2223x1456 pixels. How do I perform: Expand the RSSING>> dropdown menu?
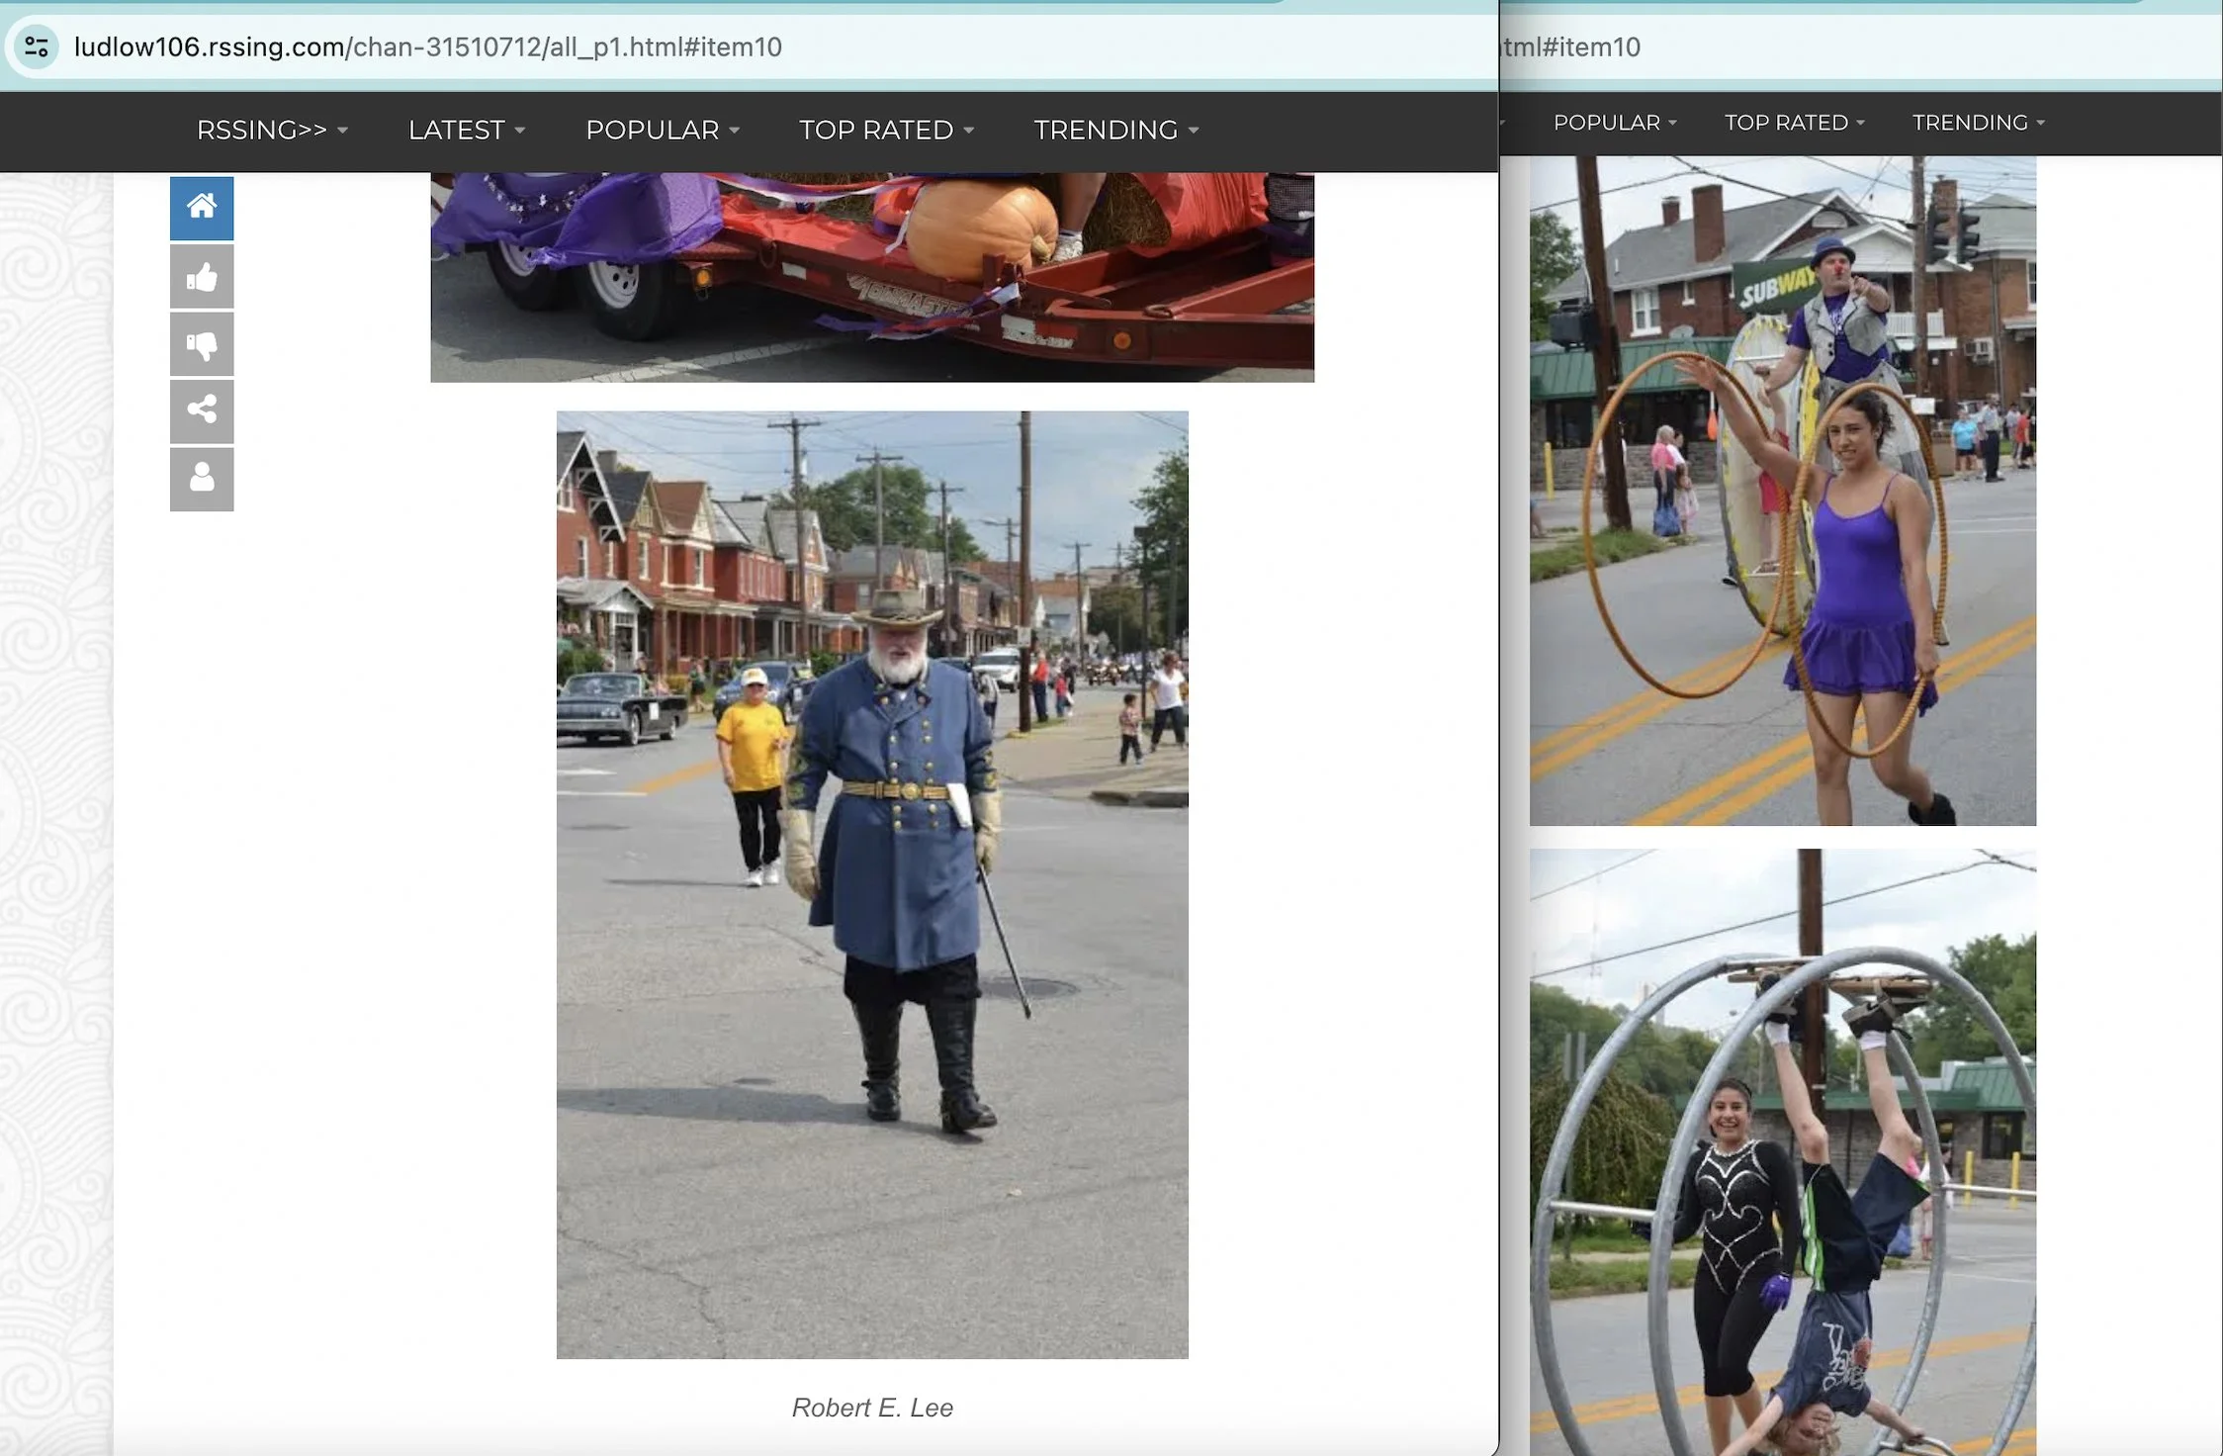(x=272, y=130)
